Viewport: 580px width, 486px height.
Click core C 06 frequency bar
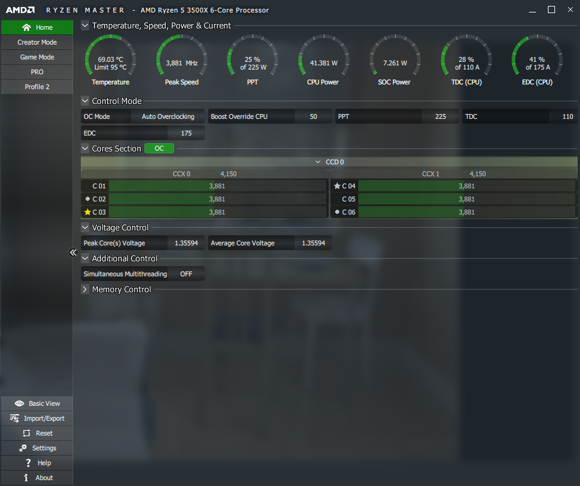point(467,212)
